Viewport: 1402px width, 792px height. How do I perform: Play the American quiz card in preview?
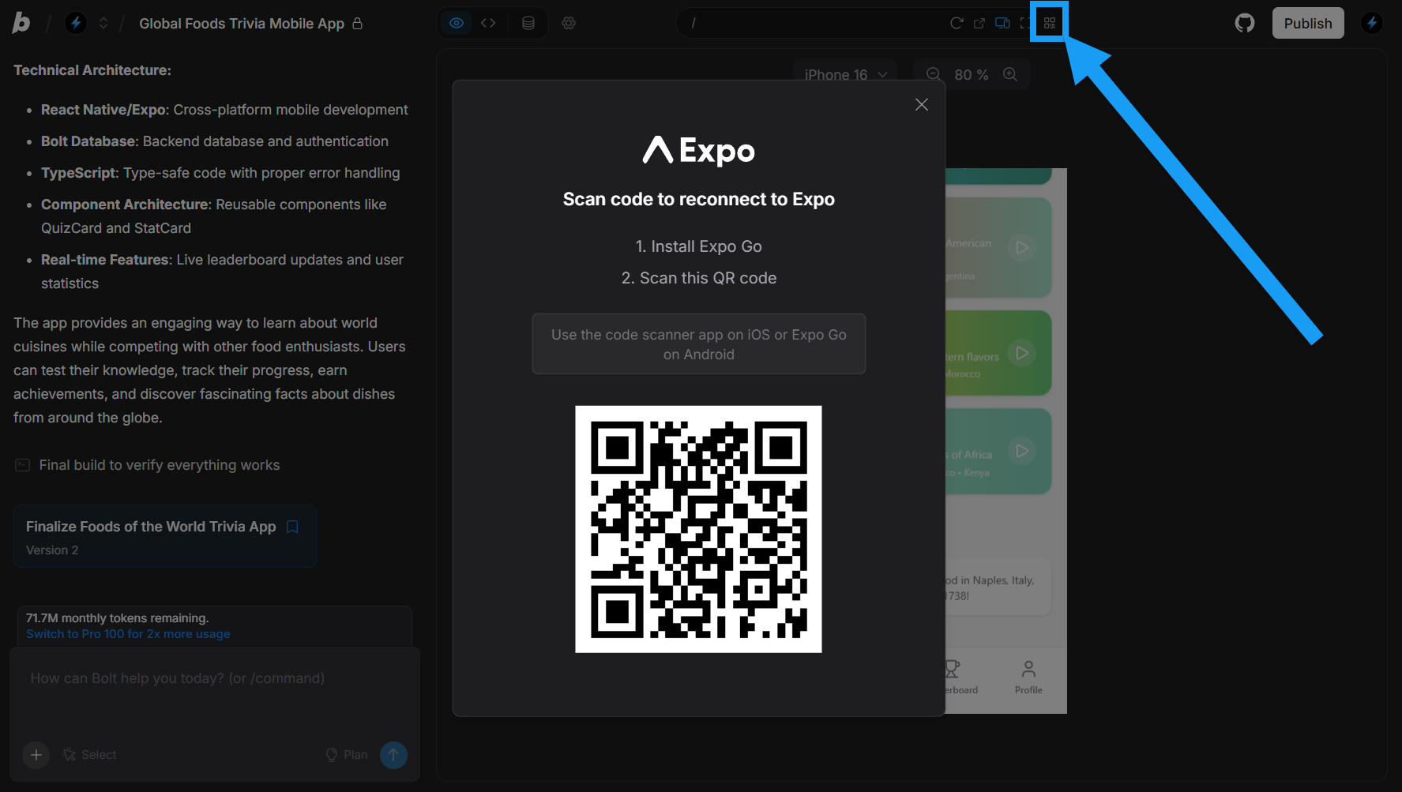[x=1022, y=247]
